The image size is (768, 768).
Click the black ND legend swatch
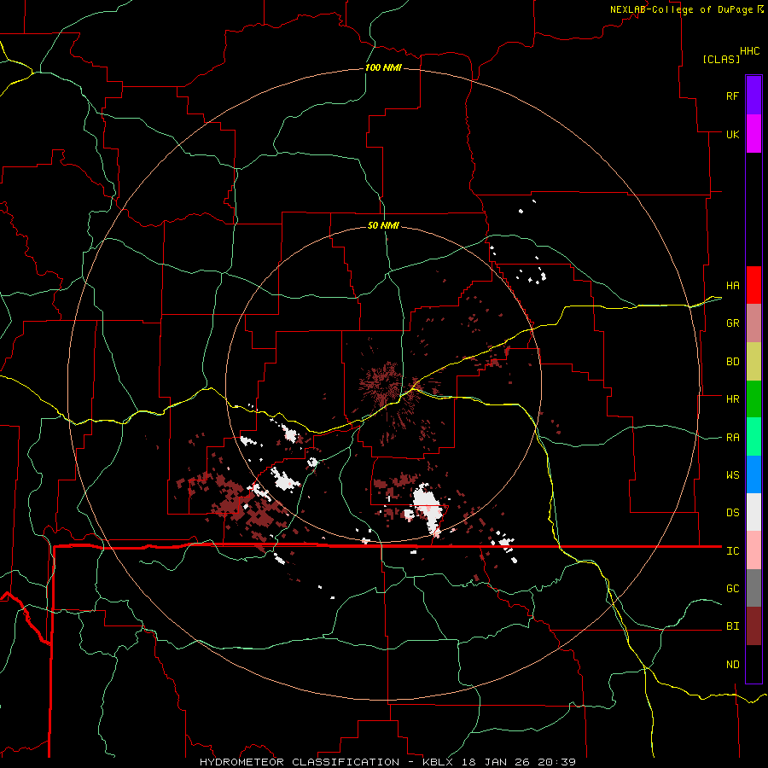(x=753, y=664)
